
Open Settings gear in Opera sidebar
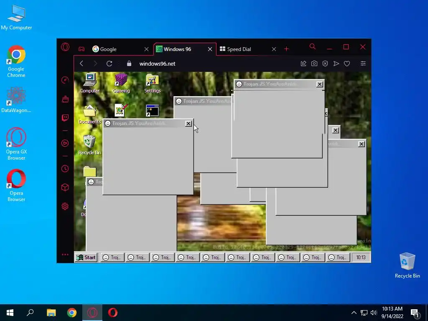point(65,206)
